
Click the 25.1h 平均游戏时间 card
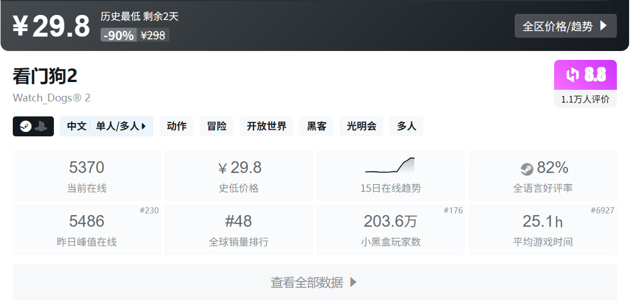[543, 229]
